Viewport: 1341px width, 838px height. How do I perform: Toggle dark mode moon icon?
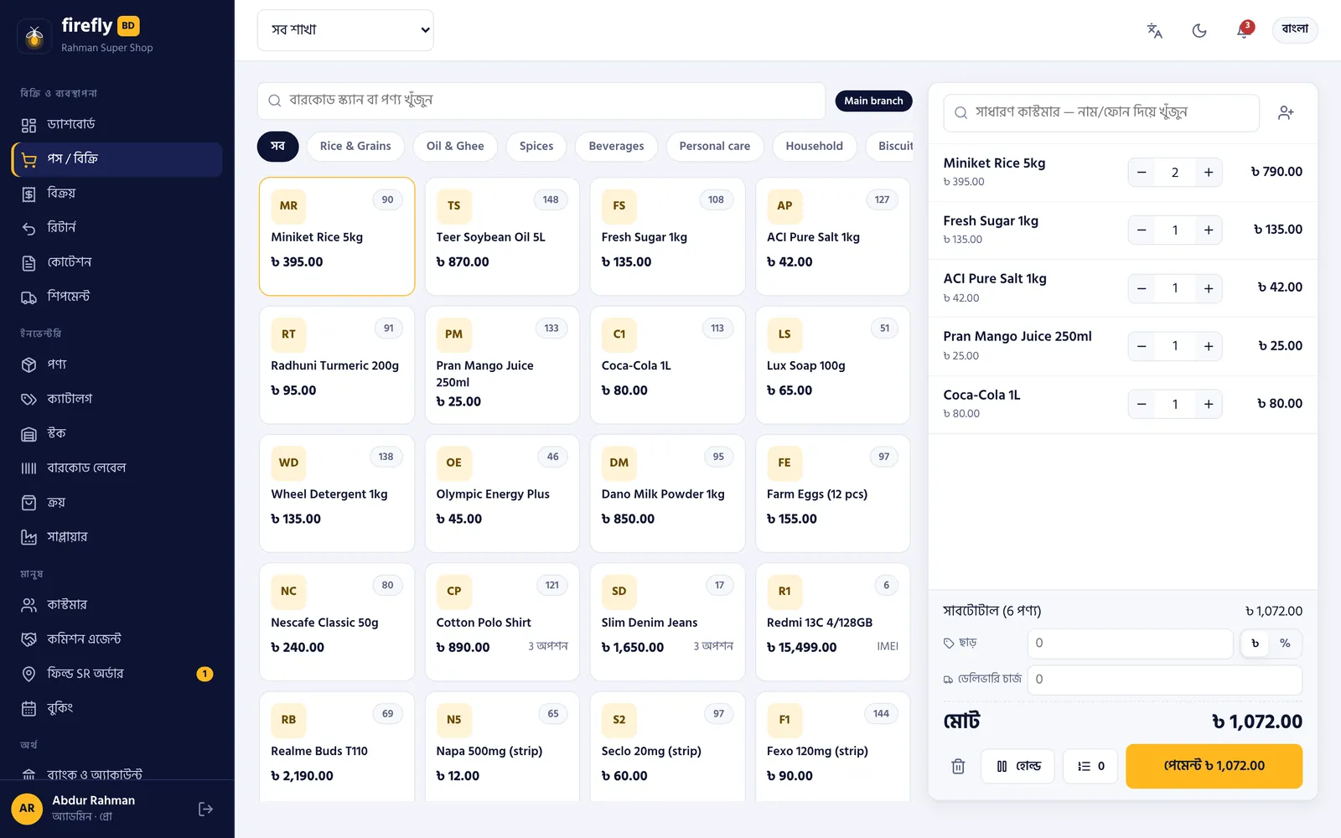[1199, 30]
